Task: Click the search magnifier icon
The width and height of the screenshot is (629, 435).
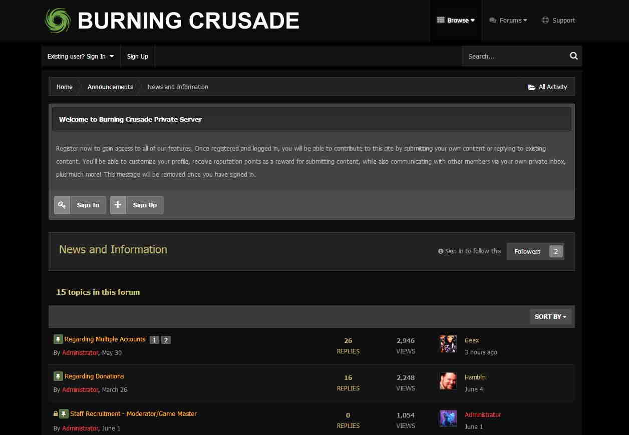Action: [x=574, y=56]
